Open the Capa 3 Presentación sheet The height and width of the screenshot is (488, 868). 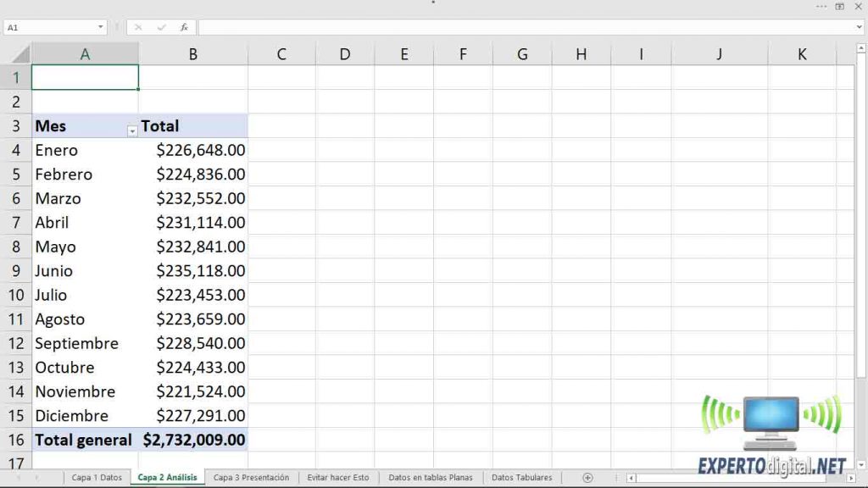click(250, 477)
